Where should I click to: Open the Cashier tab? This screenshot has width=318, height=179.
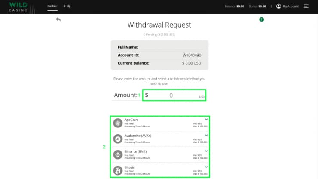click(52, 6)
